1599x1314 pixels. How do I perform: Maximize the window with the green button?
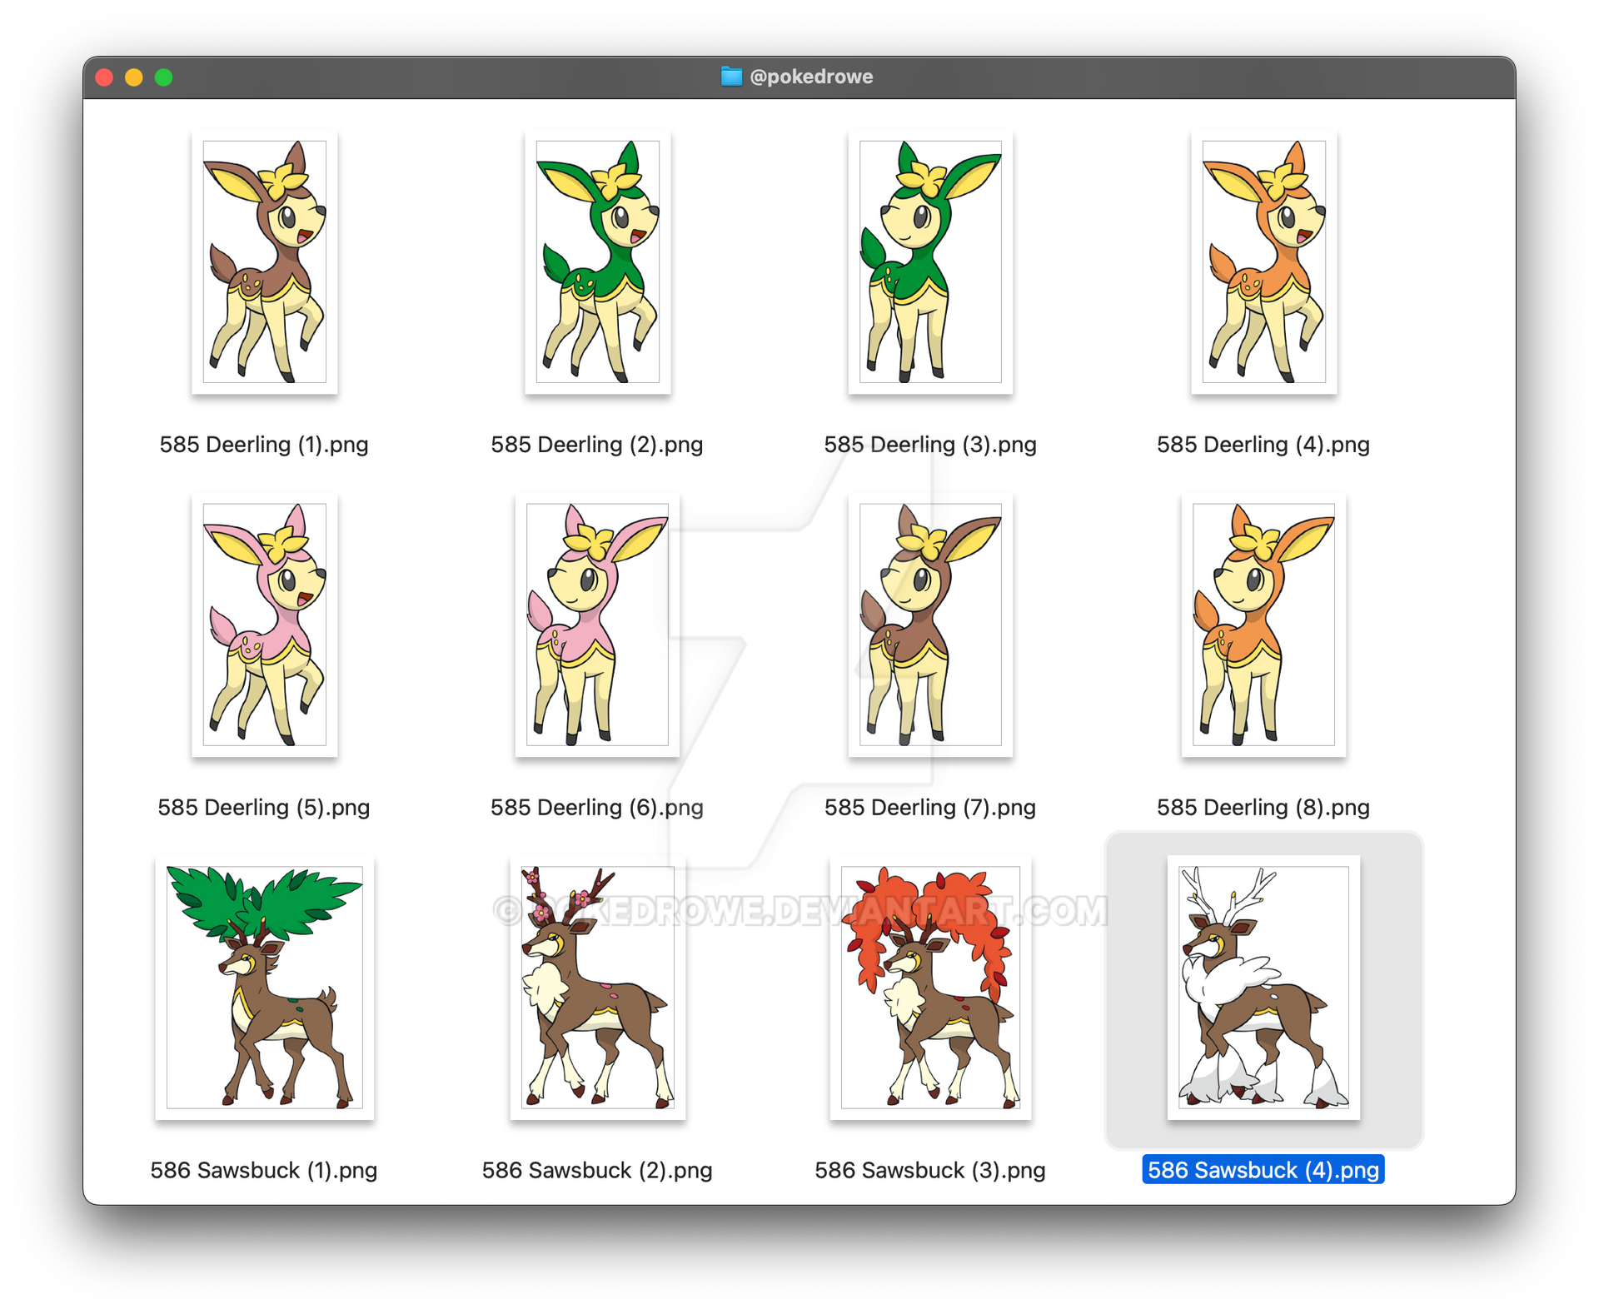tap(164, 77)
